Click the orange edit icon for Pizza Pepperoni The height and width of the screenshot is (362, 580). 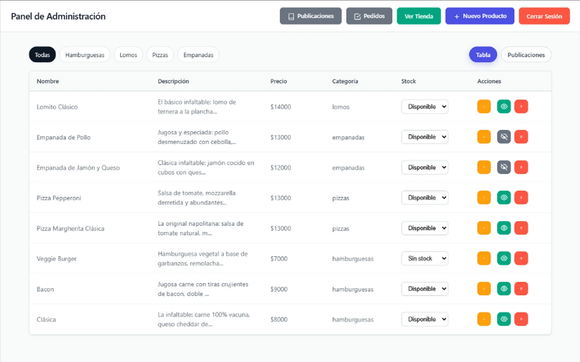pyautogui.click(x=484, y=198)
